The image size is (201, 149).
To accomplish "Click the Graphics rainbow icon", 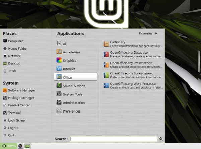I will tap(59, 60).
